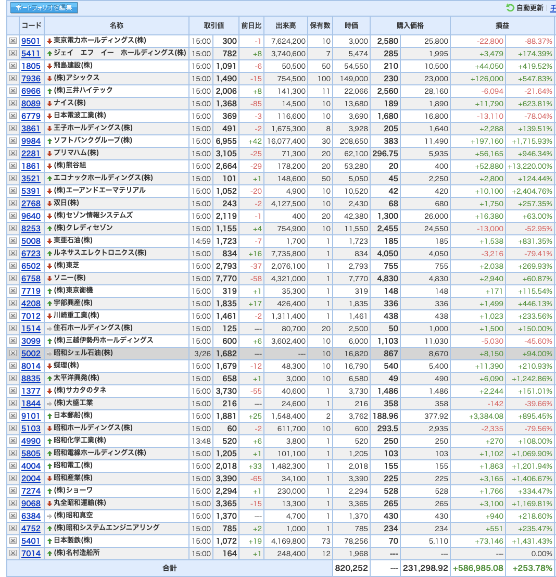Click name 日本製鉄(株)
The image size is (556, 577).
73,541
